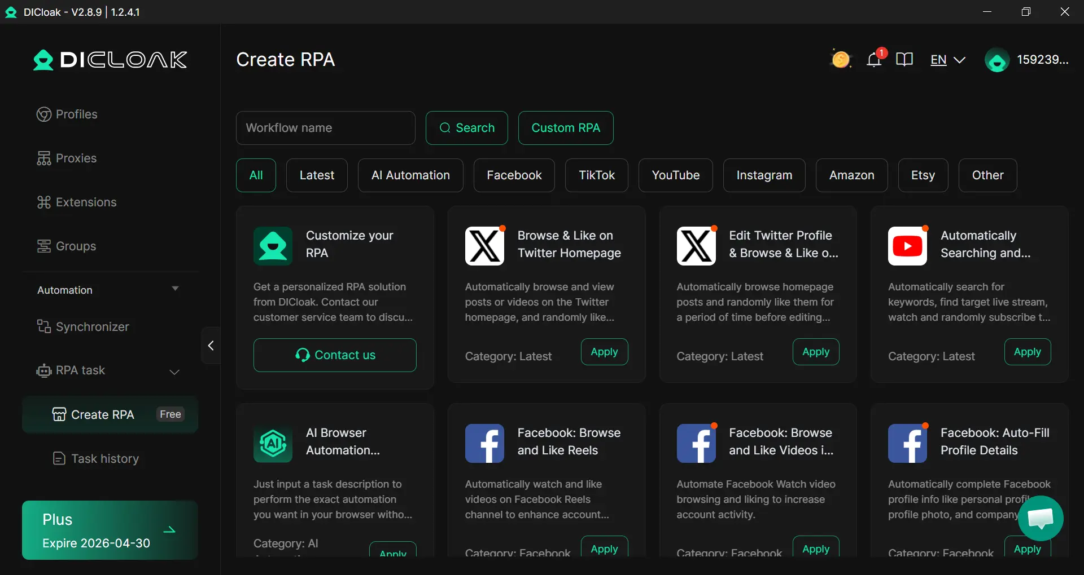Select the TikTok category tab
1084x575 pixels.
(x=596, y=175)
